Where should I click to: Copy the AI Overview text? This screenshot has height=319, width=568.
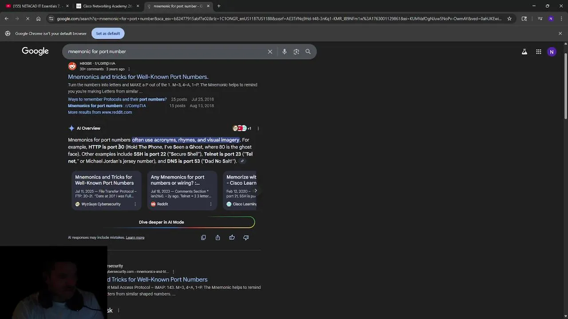pos(203,237)
